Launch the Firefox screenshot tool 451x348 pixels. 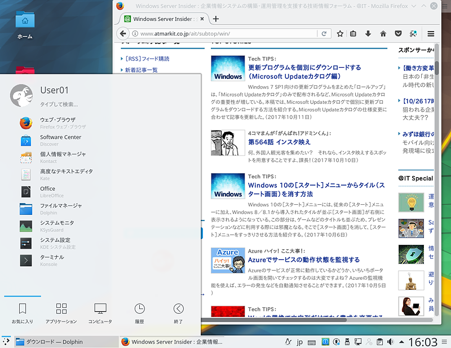(412, 34)
